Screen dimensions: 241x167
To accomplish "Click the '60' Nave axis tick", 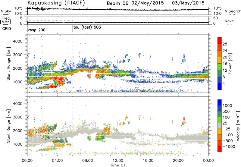I will point(215,18).
